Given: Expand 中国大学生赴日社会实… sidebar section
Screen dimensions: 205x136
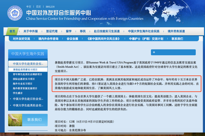Looking at the screenshot, I should click(28, 99).
